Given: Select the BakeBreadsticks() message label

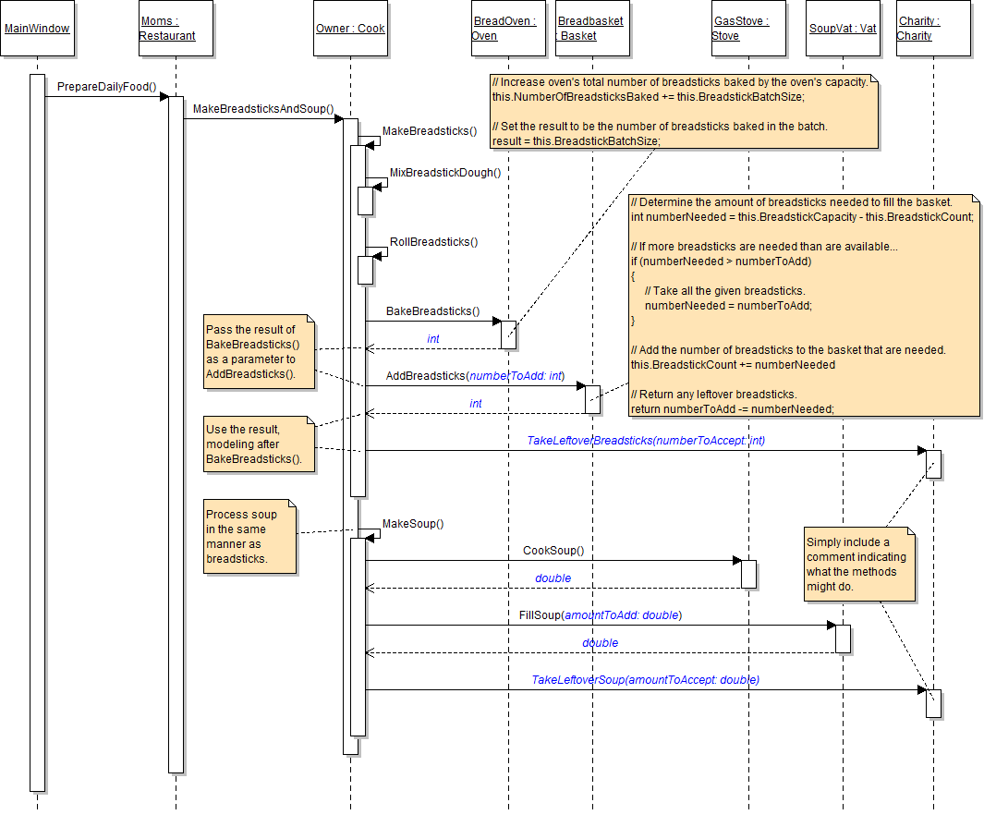Looking at the screenshot, I should (432, 311).
